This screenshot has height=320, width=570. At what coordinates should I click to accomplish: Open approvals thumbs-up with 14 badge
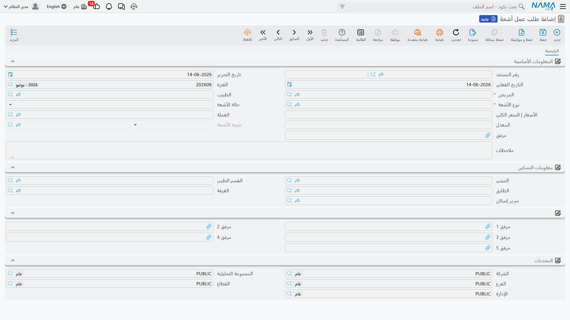[96, 7]
